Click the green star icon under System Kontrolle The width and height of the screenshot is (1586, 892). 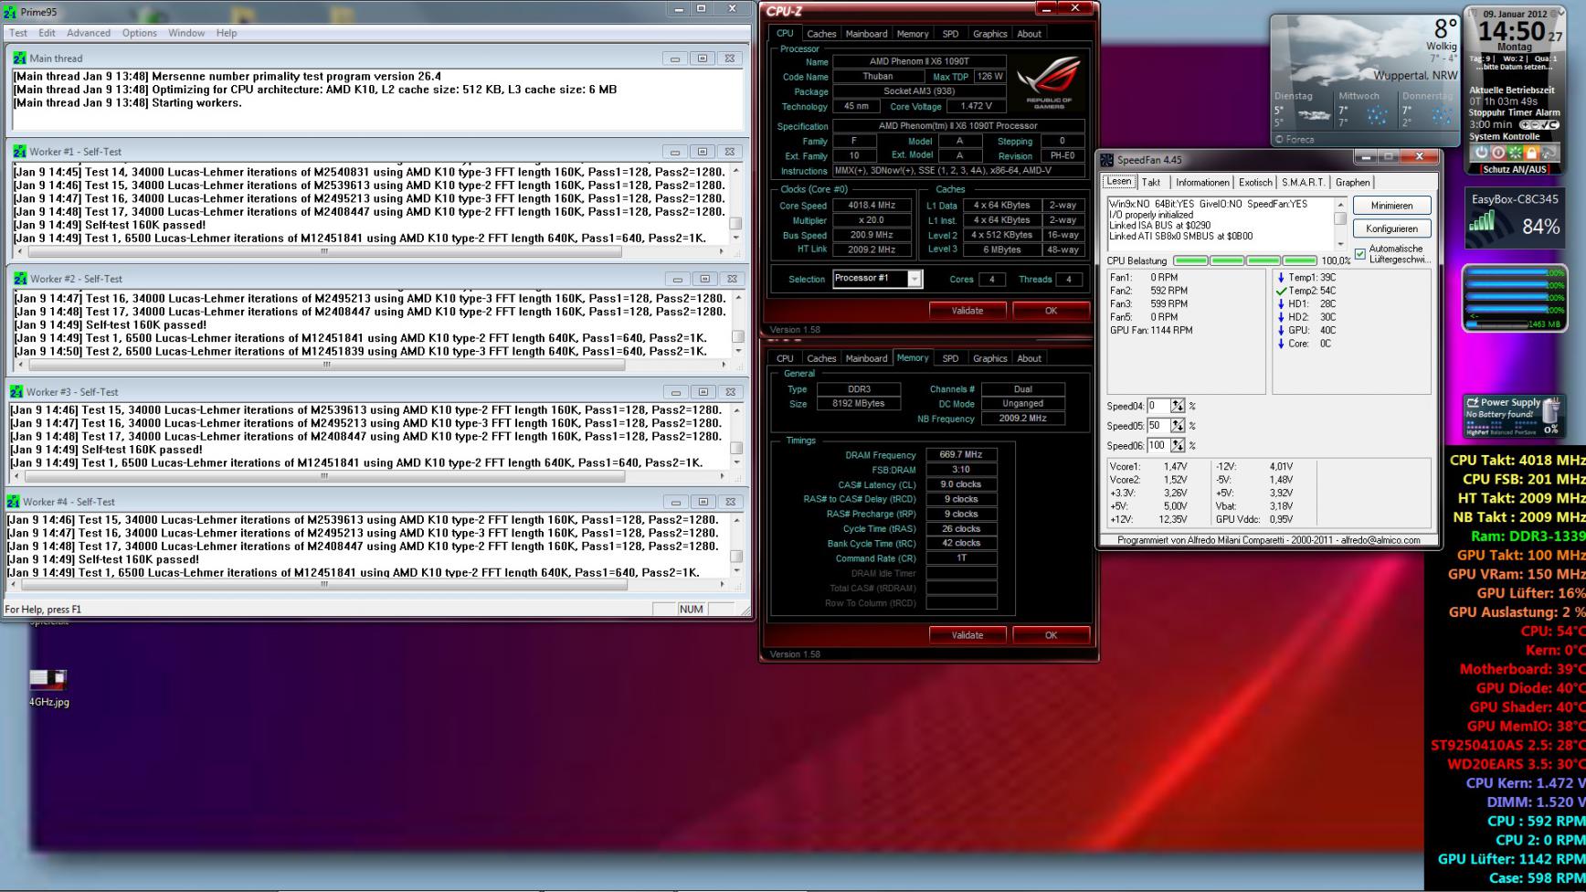(1516, 153)
